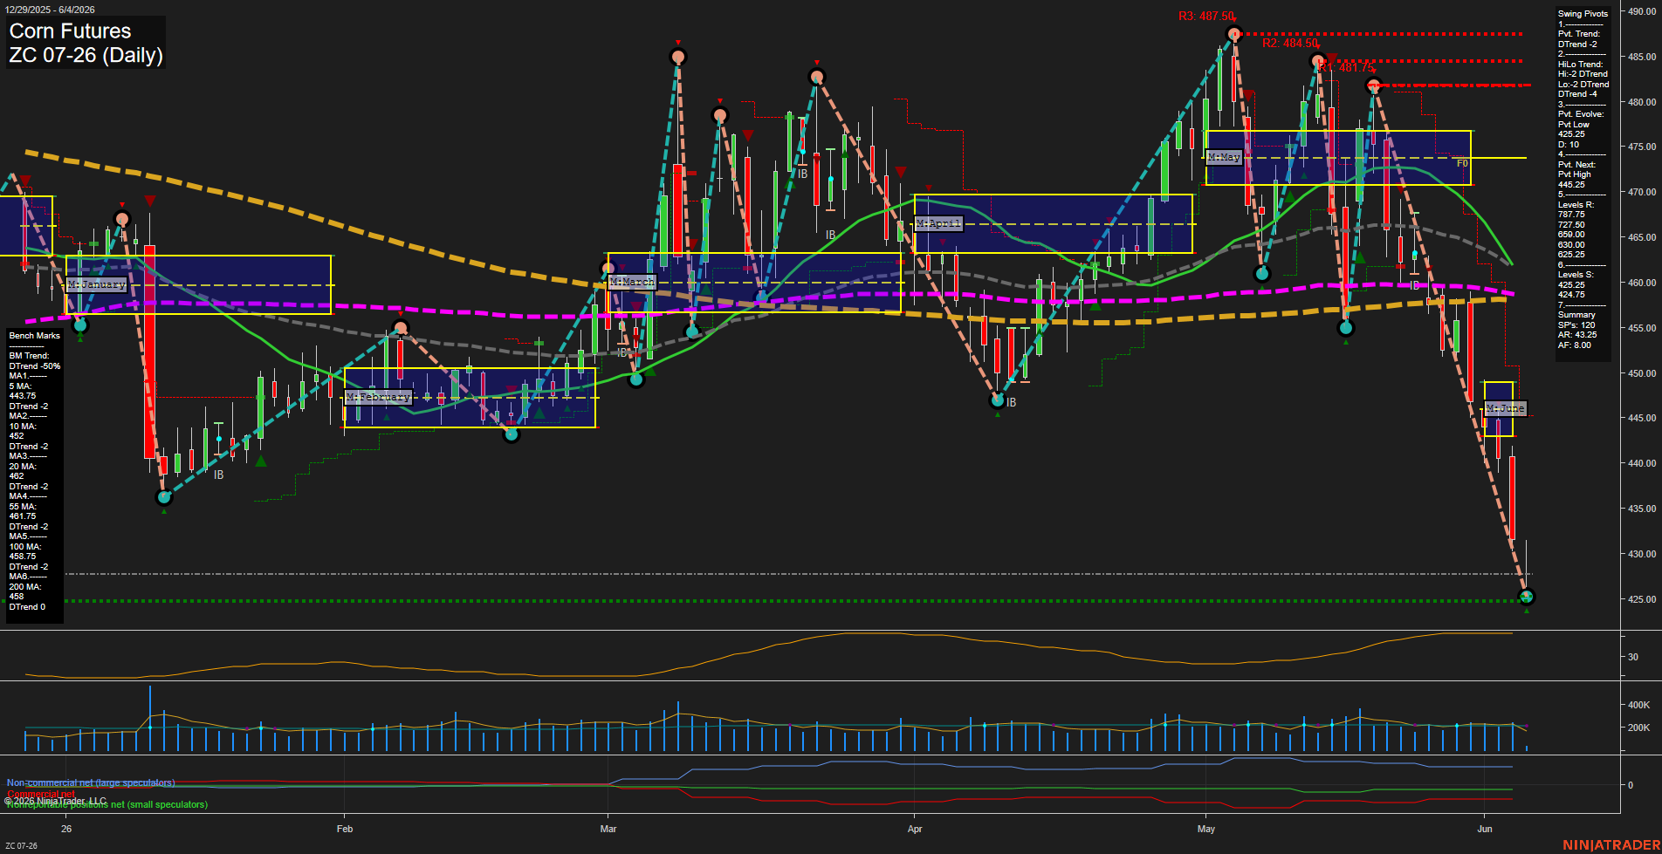Select the '400K' volume axis label
Screen dimensions: 1662x854
(1638, 705)
